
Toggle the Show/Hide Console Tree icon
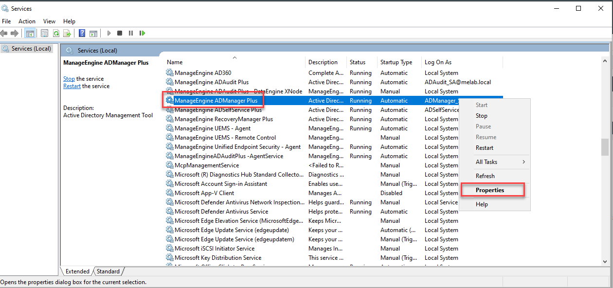30,33
